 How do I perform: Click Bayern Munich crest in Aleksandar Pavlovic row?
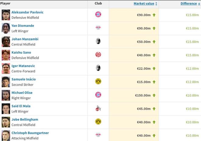(98, 14)
